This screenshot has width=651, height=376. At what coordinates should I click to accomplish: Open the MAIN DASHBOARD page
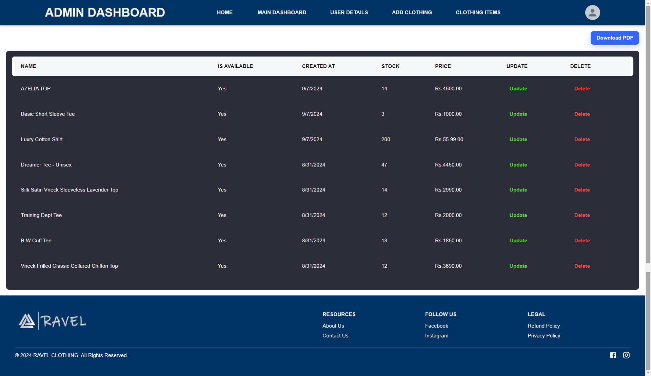[282, 12]
